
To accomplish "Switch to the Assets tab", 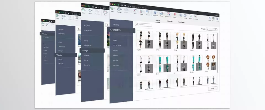I will [158, 20].
